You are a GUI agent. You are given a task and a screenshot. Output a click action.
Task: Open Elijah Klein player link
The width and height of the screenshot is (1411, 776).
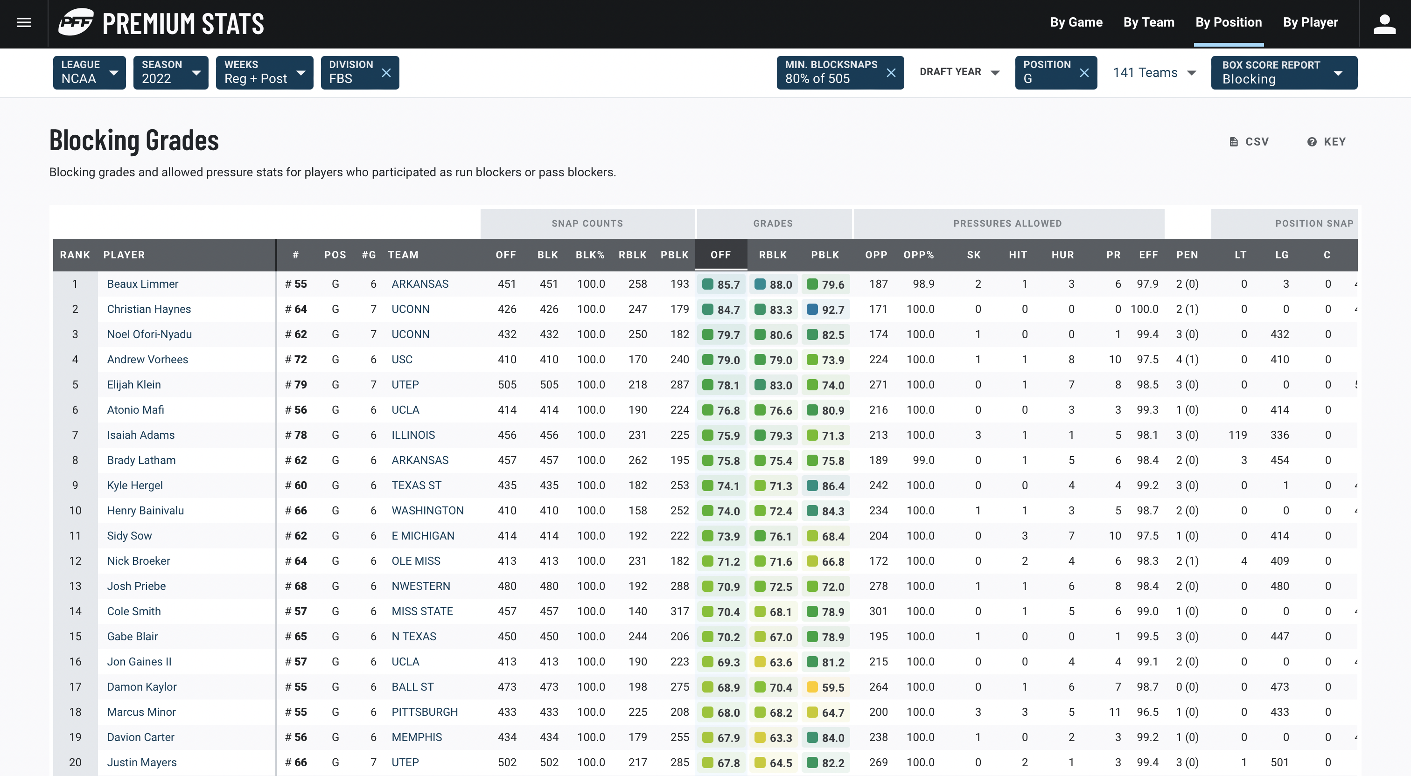(133, 384)
